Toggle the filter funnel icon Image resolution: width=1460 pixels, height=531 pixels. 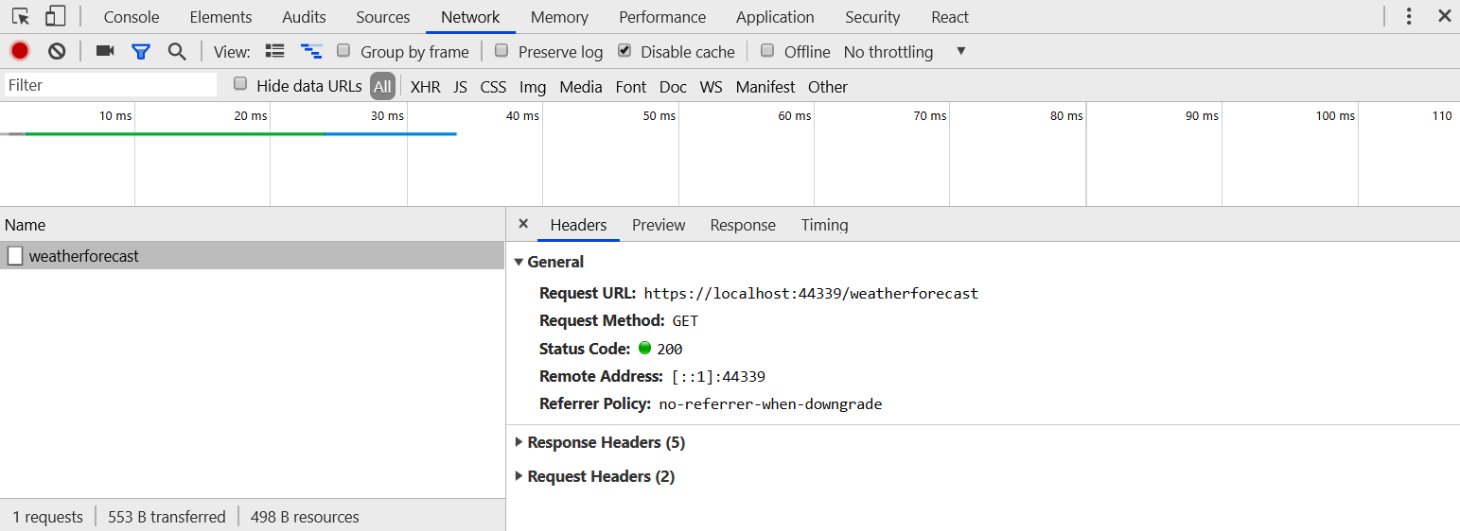pyautogui.click(x=141, y=51)
